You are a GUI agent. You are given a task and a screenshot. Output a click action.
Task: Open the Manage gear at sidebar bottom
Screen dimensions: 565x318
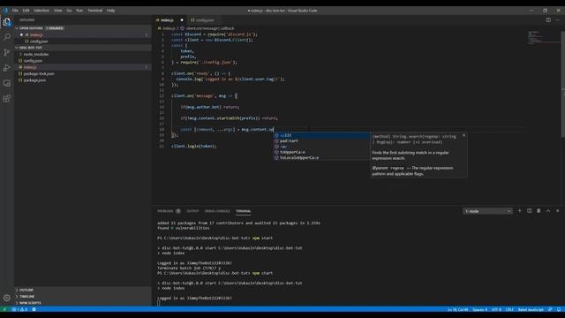[x=7, y=298]
